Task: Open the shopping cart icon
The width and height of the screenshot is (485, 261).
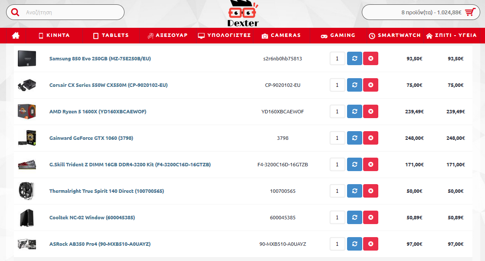Action: (470, 13)
